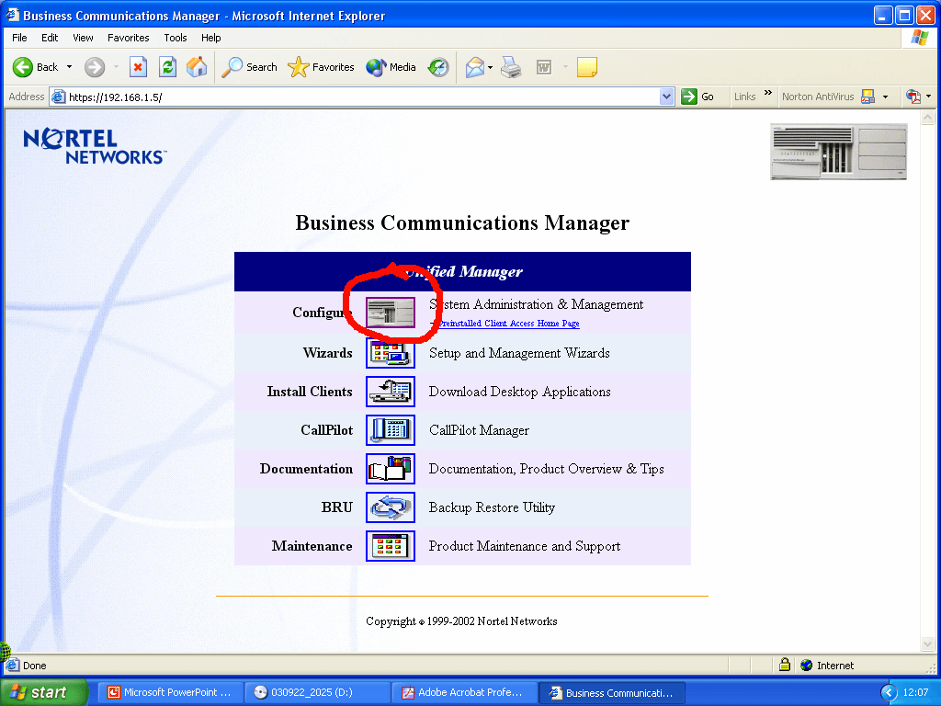Click the 'CallPilot Manager' description text
Image resolution: width=941 pixels, height=706 pixels.
(479, 430)
